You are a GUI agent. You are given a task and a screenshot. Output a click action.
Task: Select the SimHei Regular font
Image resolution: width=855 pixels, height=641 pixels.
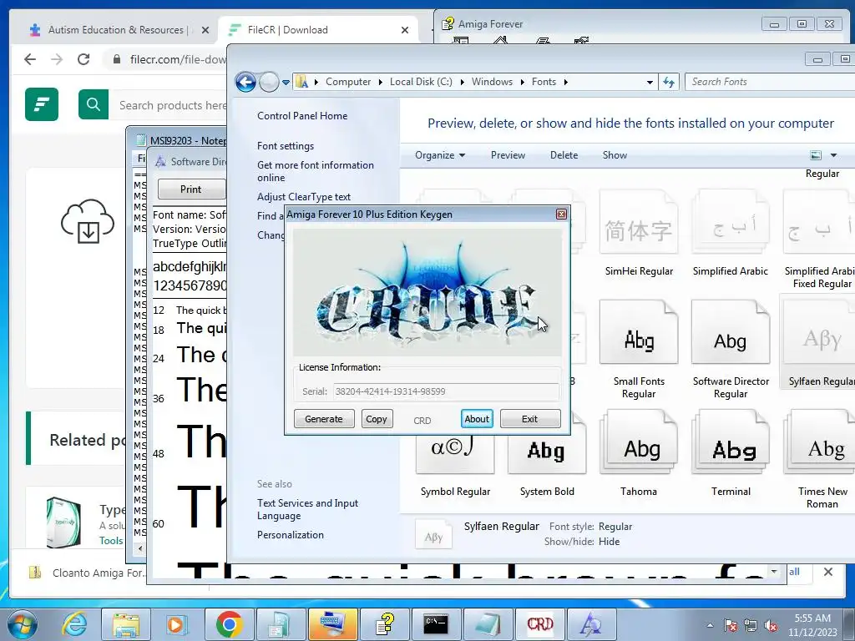pos(639,234)
